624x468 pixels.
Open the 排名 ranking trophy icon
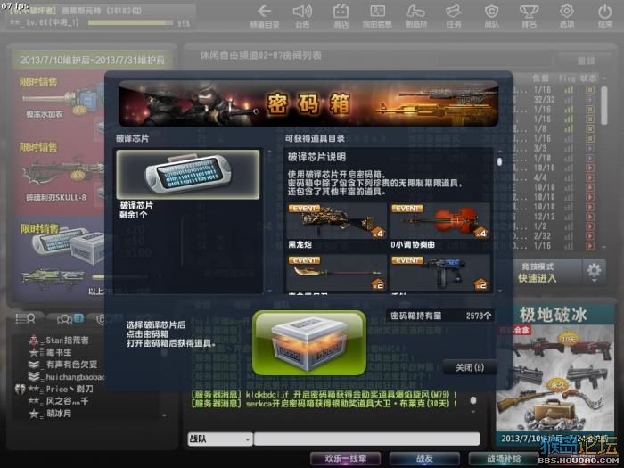529,16
